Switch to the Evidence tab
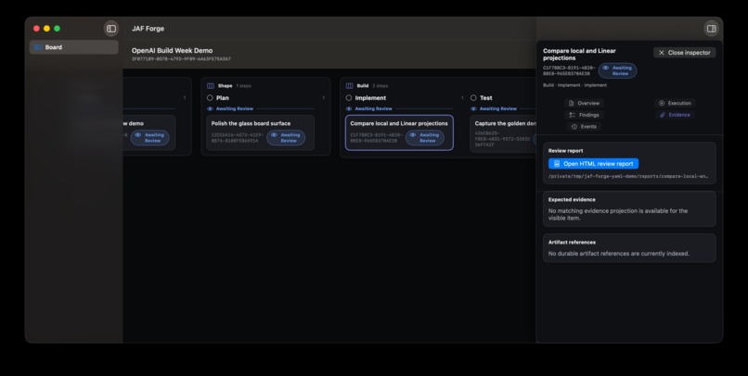Screen dimensions: 748x376 tap(675, 115)
